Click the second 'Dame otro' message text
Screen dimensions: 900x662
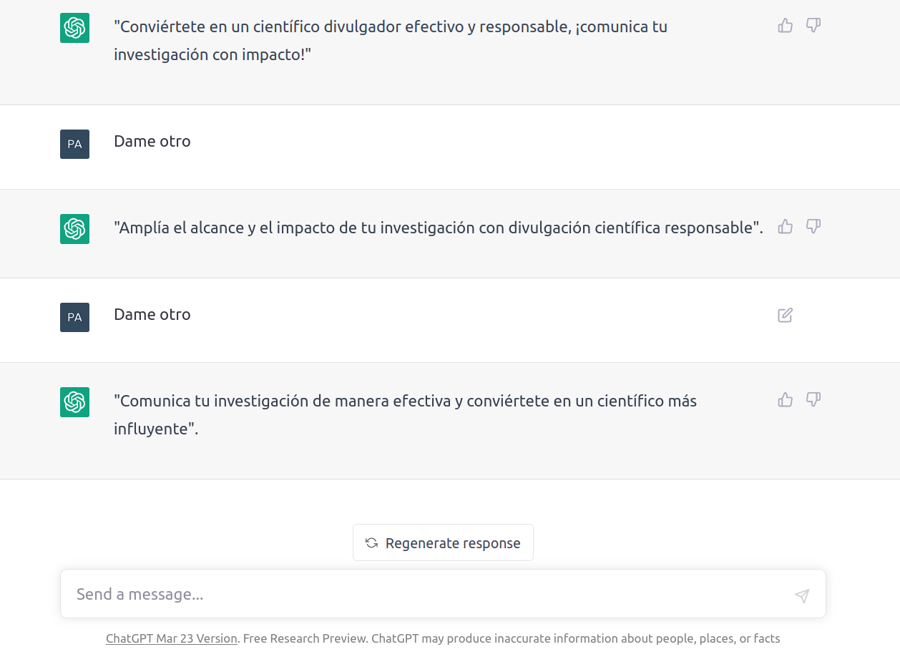click(152, 315)
